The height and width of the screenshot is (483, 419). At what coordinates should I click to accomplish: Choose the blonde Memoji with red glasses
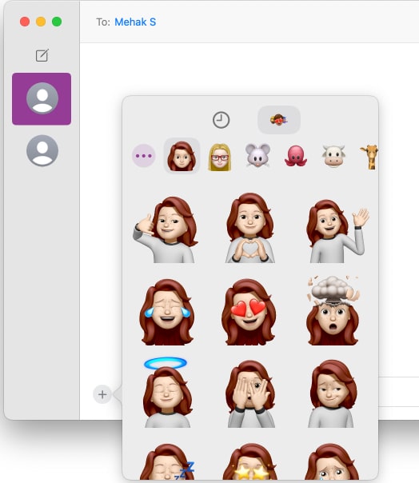219,157
